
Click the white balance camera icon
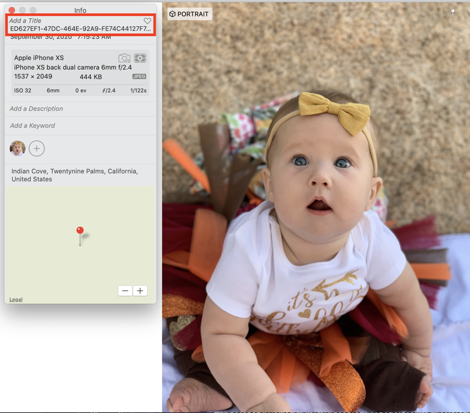124,58
